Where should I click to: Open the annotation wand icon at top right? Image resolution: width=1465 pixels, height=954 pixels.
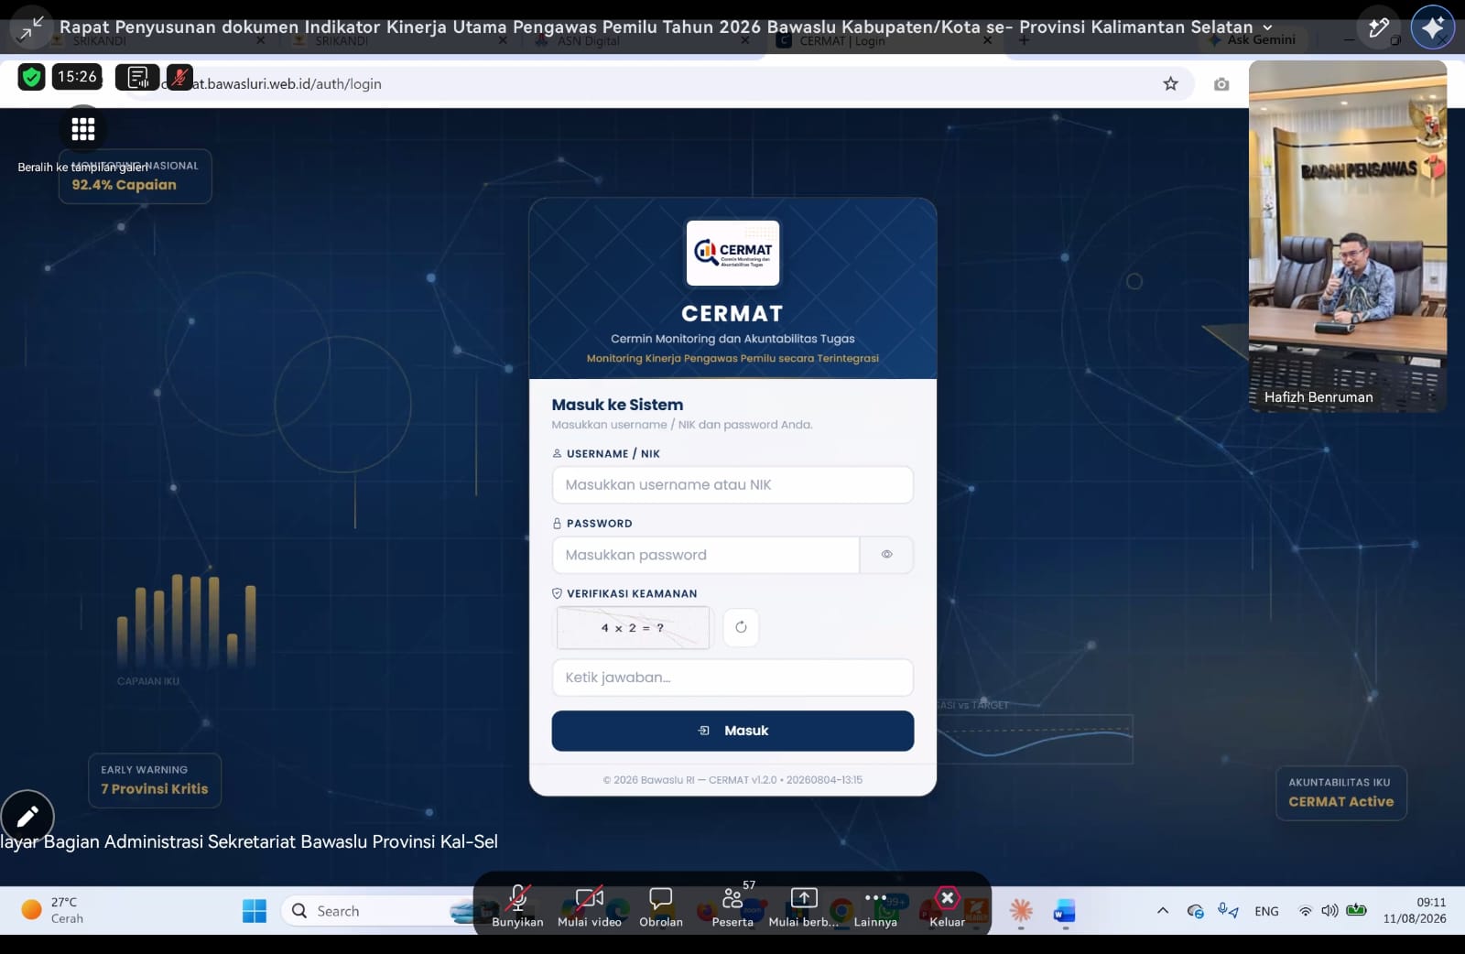tap(1378, 27)
